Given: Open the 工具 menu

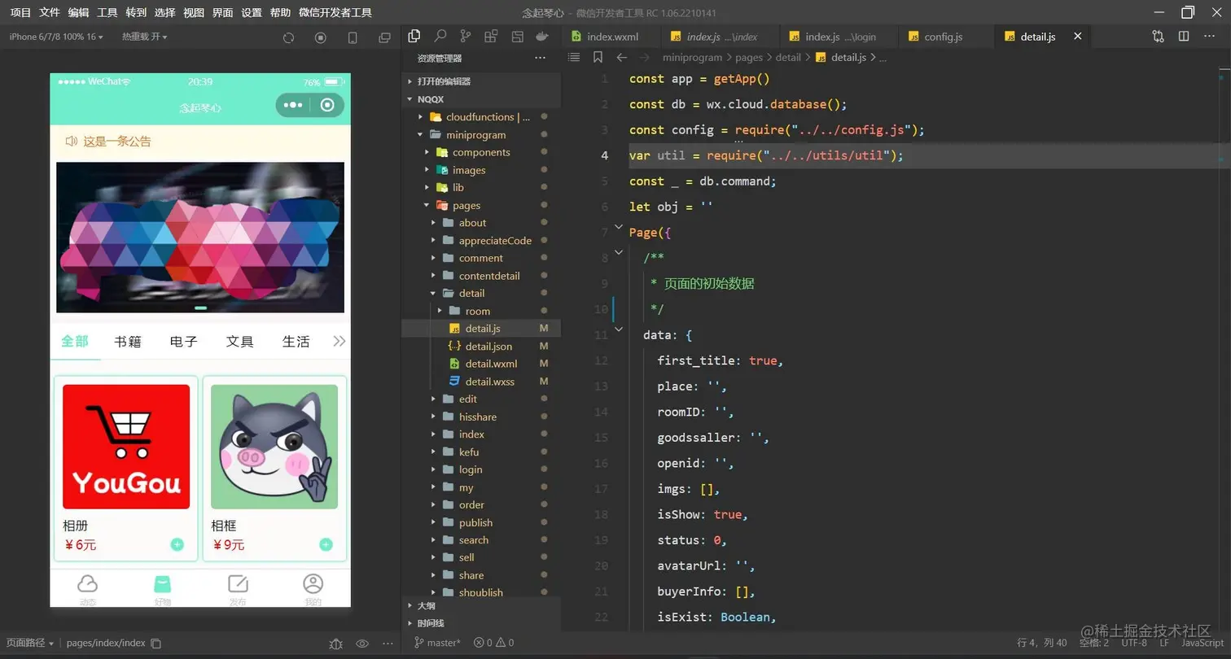Looking at the screenshot, I should pyautogui.click(x=107, y=12).
